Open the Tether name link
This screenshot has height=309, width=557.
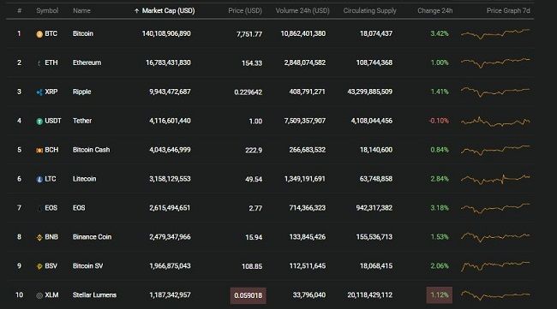(x=82, y=121)
